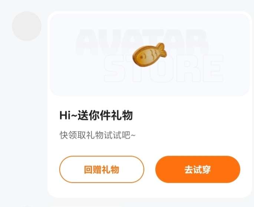Click the 快领取礼物试试吧~ subtitle text
254x207 pixels.
pos(98,135)
